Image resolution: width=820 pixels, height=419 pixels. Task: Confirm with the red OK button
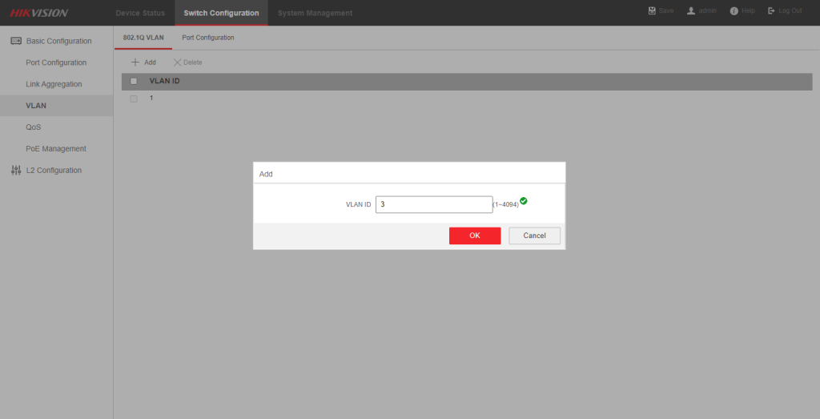[x=475, y=236]
